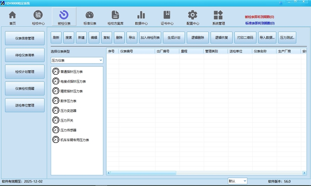Select gauge icon for 压力传感器

[x=56, y=130]
